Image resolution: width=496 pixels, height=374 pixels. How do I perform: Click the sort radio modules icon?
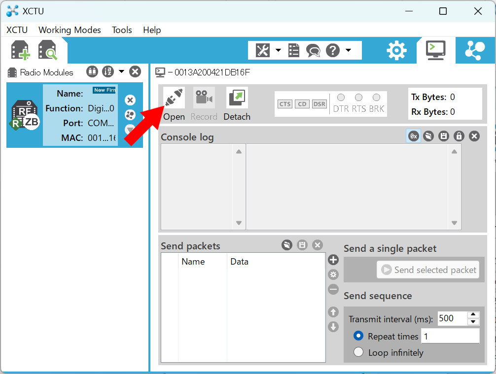(x=108, y=72)
